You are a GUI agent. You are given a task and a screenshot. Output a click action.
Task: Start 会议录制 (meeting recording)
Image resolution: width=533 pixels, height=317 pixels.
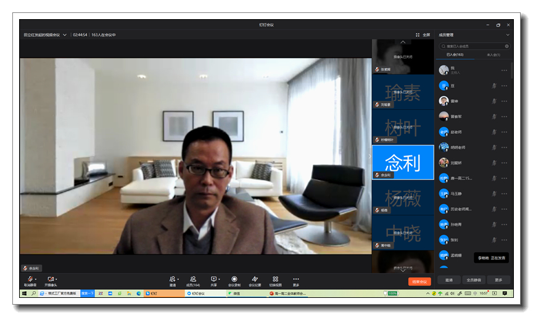click(234, 279)
